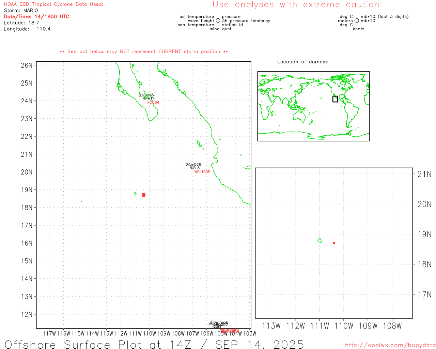Click the 'knots' unit label
436x349 pixels.
click(359, 29)
